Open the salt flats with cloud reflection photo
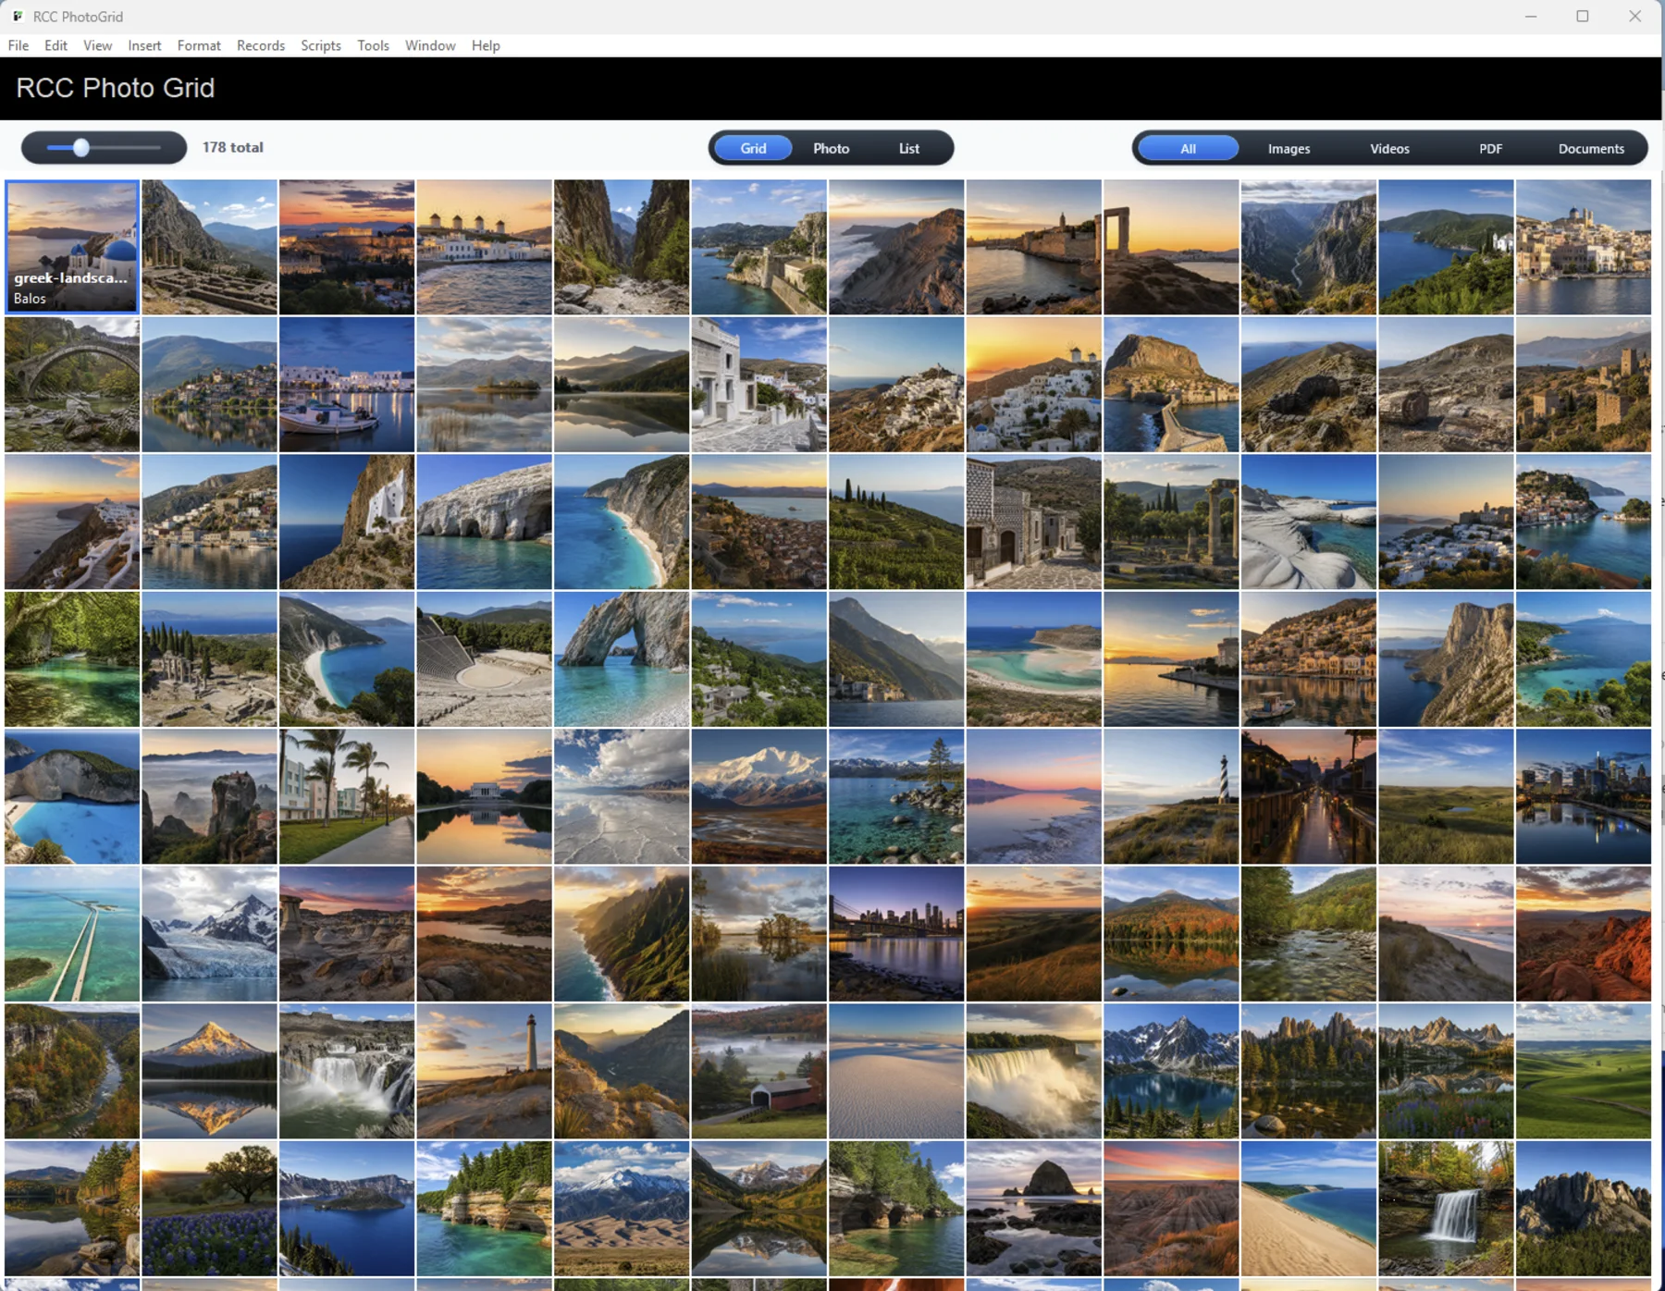Viewport: 1665px width, 1291px height. point(622,796)
